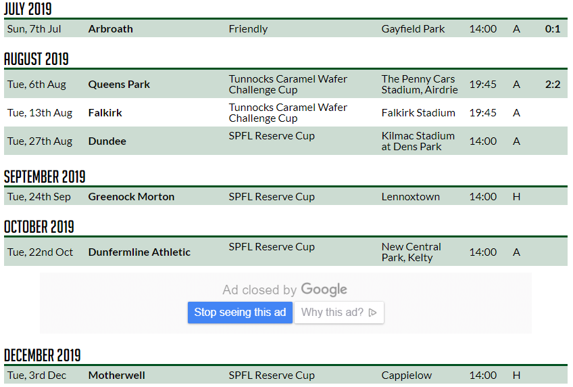Click the 'DECEMBER 2019' month heading

(43, 355)
